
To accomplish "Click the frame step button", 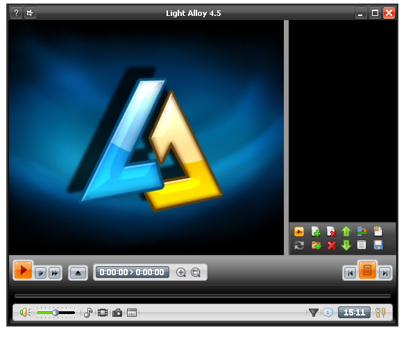I will coord(41,273).
